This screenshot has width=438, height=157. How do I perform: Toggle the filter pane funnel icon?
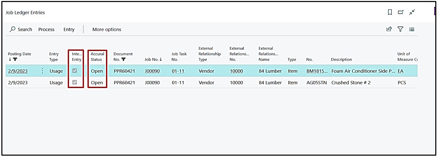tap(400, 29)
